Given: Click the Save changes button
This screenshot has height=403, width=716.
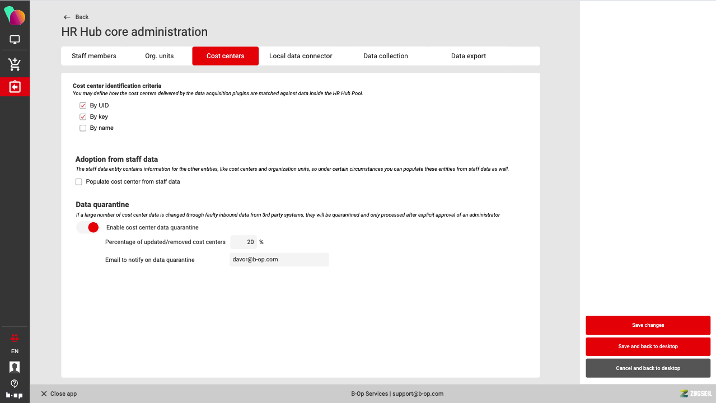Looking at the screenshot, I should 648,325.
